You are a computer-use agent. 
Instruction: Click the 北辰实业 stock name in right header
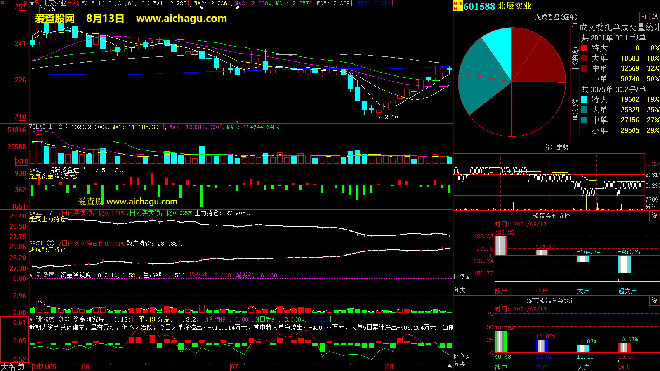pyautogui.click(x=514, y=6)
